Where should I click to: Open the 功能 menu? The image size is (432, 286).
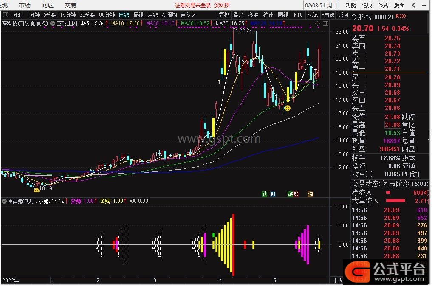tap(350, 5)
